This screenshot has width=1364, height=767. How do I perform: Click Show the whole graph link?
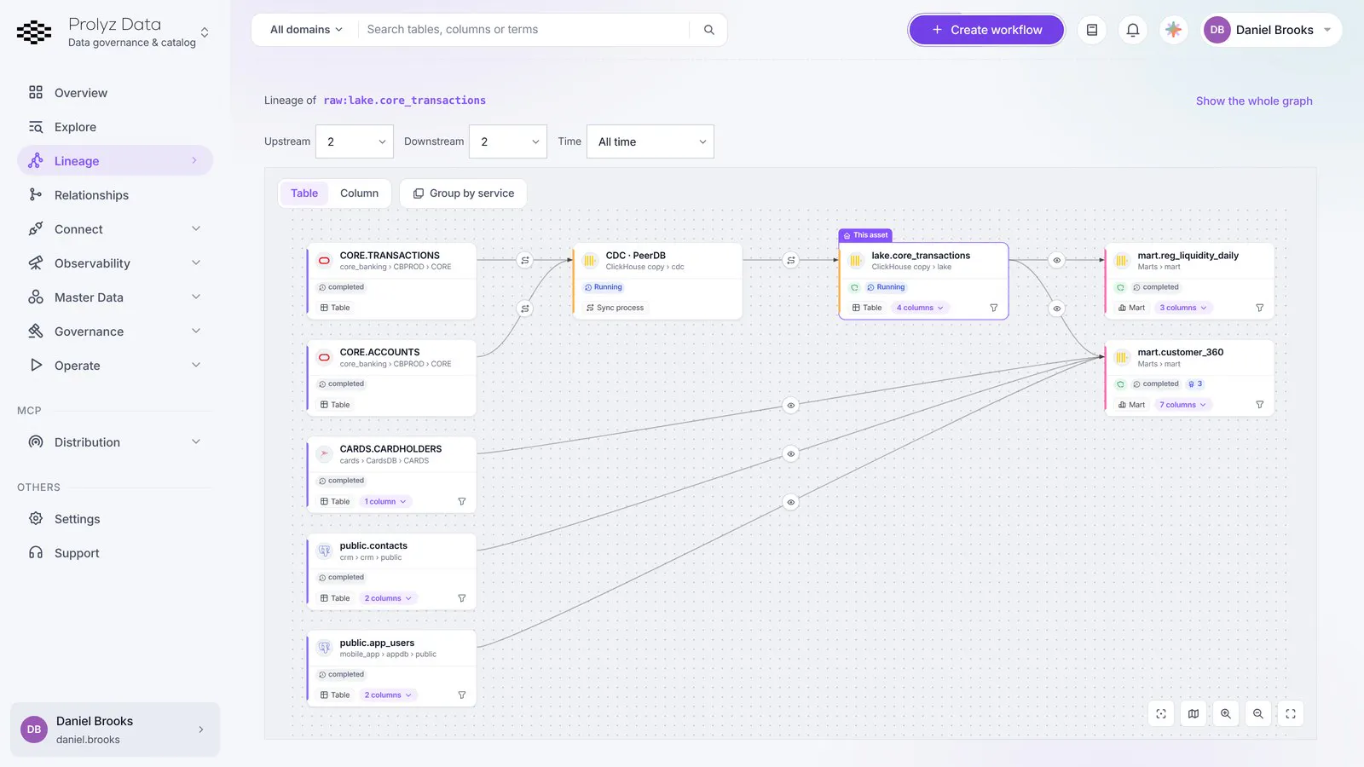pyautogui.click(x=1254, y=101)
